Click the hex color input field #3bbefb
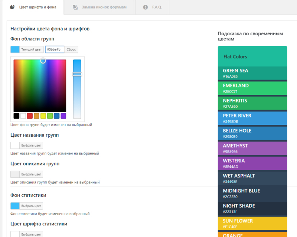 coord(55,49)
